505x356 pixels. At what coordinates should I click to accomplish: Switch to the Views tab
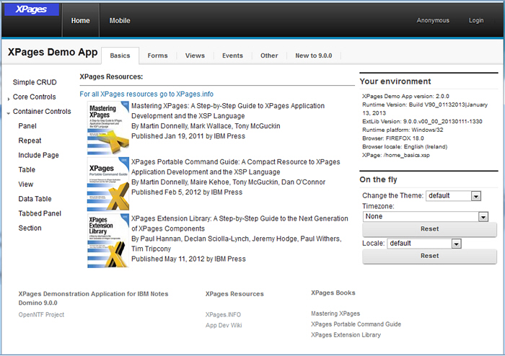click(195, 55)
